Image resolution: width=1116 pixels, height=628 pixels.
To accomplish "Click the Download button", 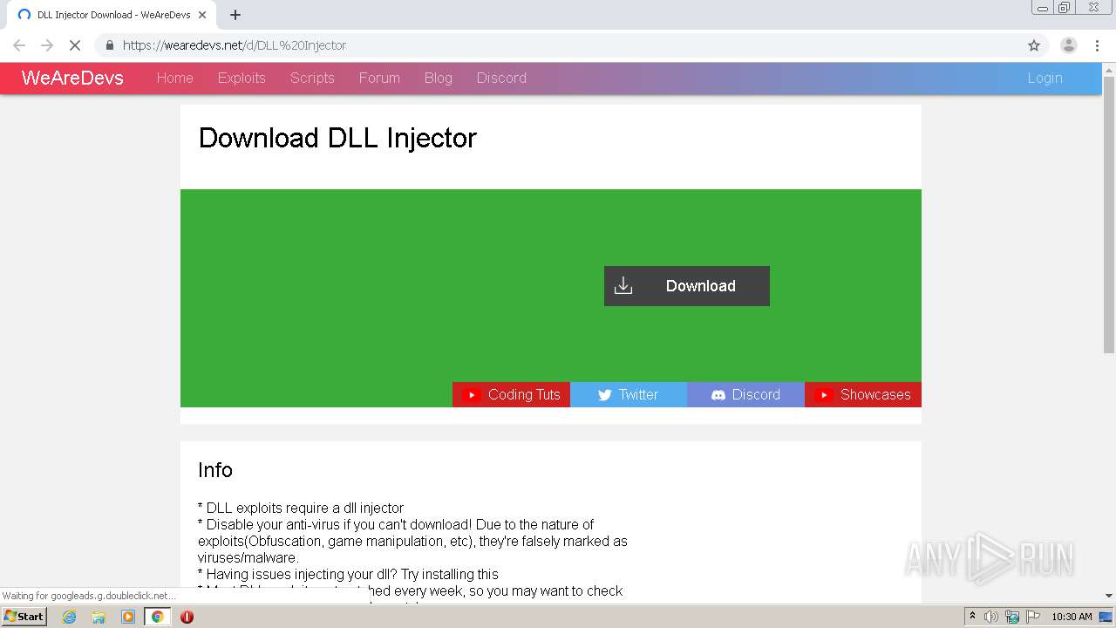I will point(687,286).
